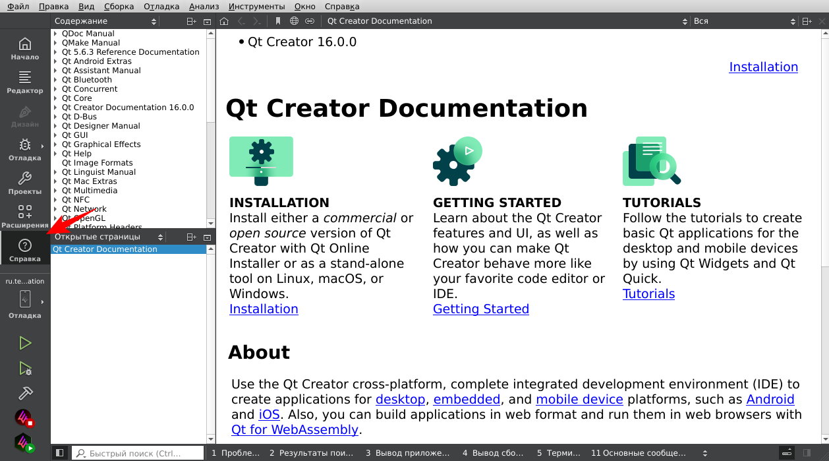
Task: Open the Файл menu
Action: click(x=18, y=7)
